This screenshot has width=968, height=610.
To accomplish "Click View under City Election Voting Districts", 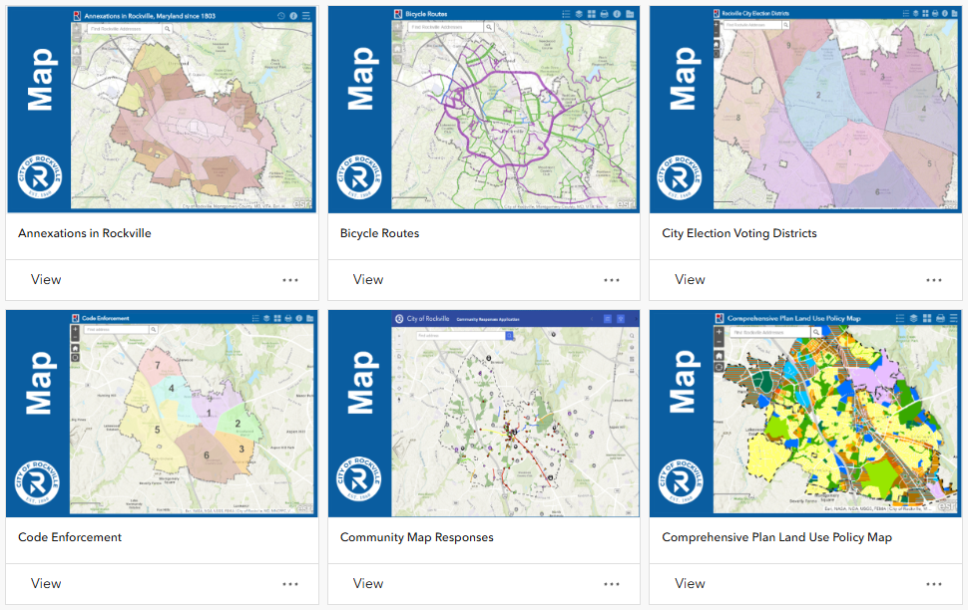I will click(x=690, y=280).
